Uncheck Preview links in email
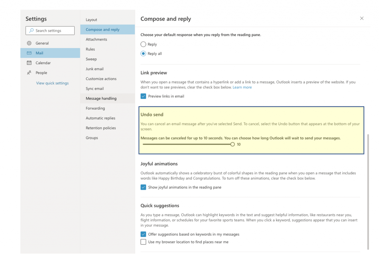 click(x=143, y=96)
